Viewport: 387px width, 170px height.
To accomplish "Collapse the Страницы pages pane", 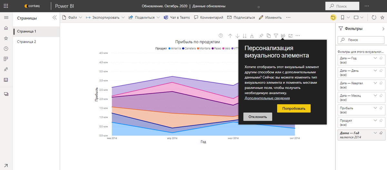I will click(x=54, y=18).
